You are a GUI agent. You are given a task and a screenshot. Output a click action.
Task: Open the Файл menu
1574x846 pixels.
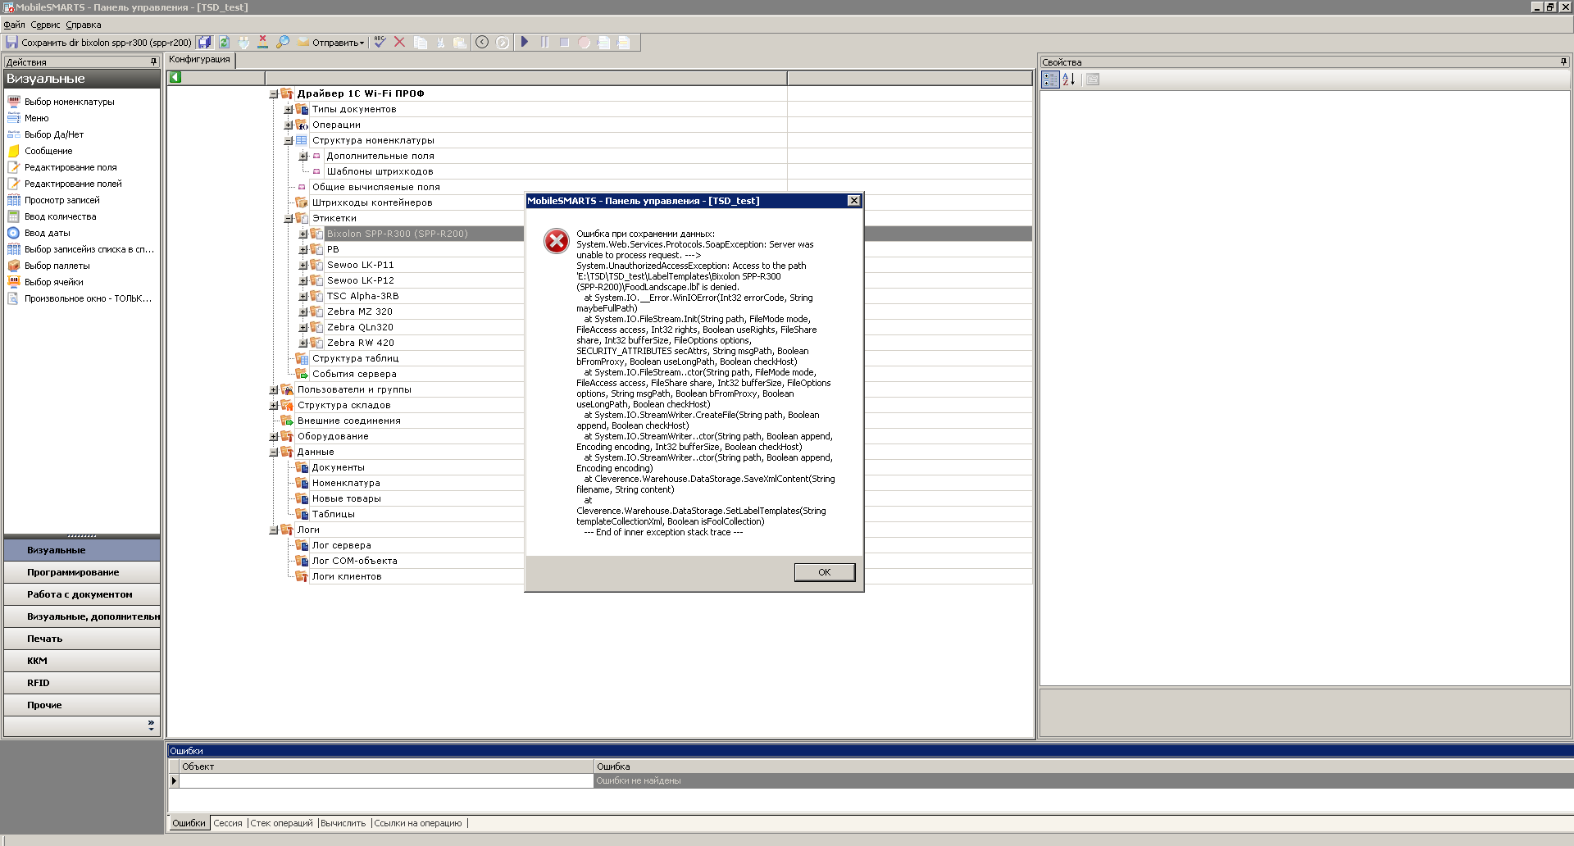pos(14,25)
